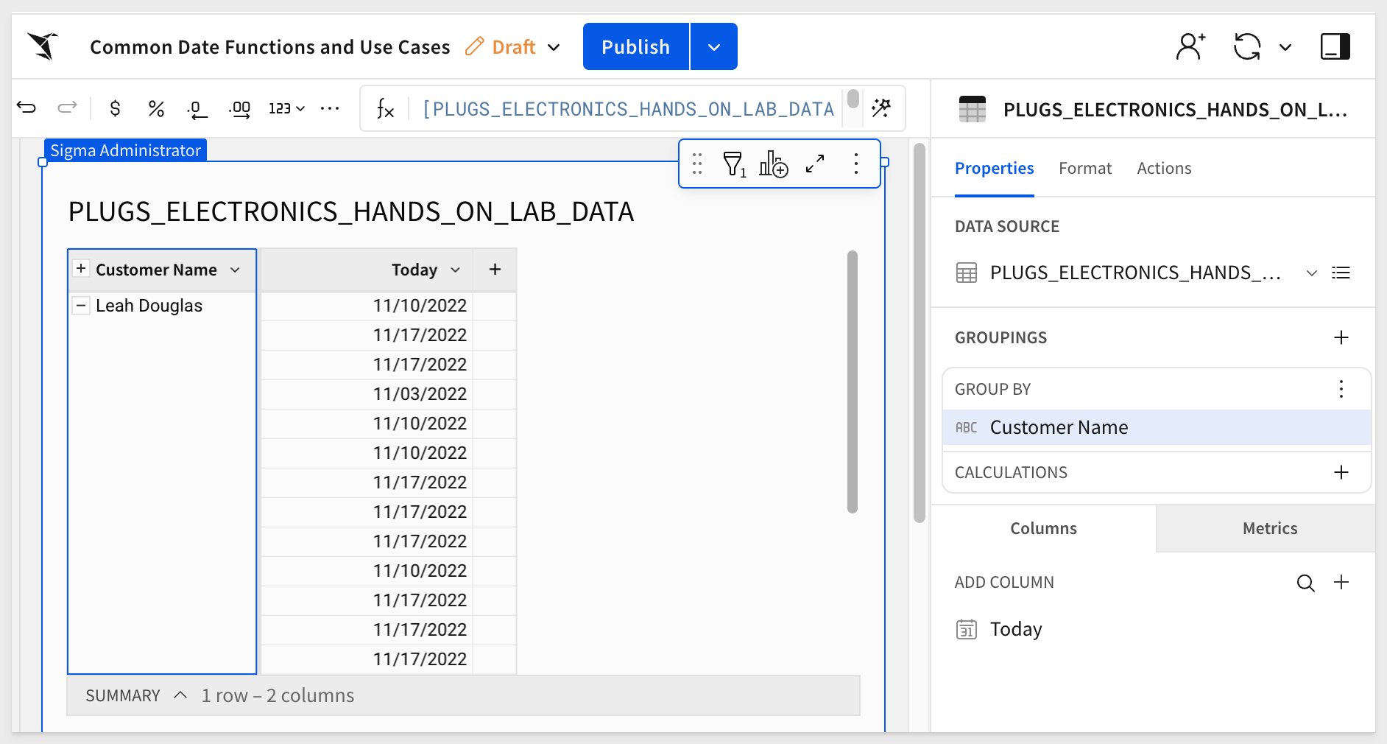The image size is (1387, 744).
Task: Open the table filter icon
Action: pyautogui.click(x=734, y=164)
